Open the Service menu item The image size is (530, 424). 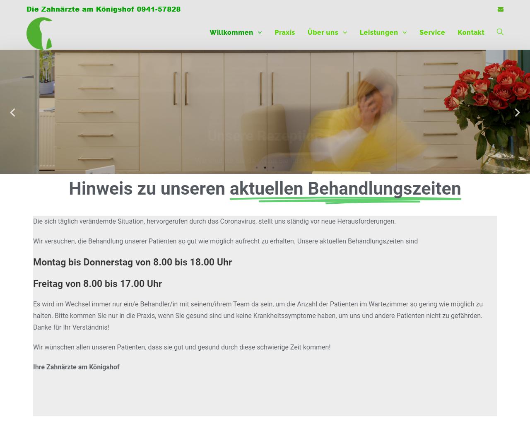[x=432, y=32]
